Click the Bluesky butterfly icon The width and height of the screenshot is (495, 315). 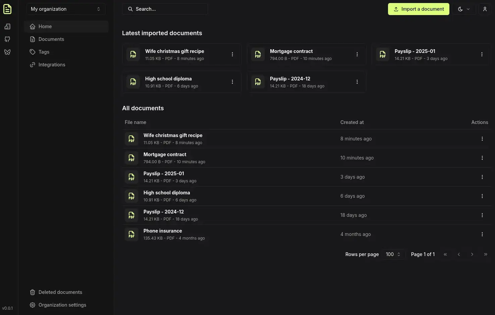pos(7,52)
